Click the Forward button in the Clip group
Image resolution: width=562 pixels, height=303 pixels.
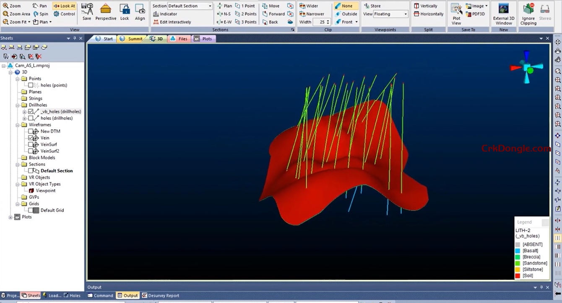click(x=275, y=14)
